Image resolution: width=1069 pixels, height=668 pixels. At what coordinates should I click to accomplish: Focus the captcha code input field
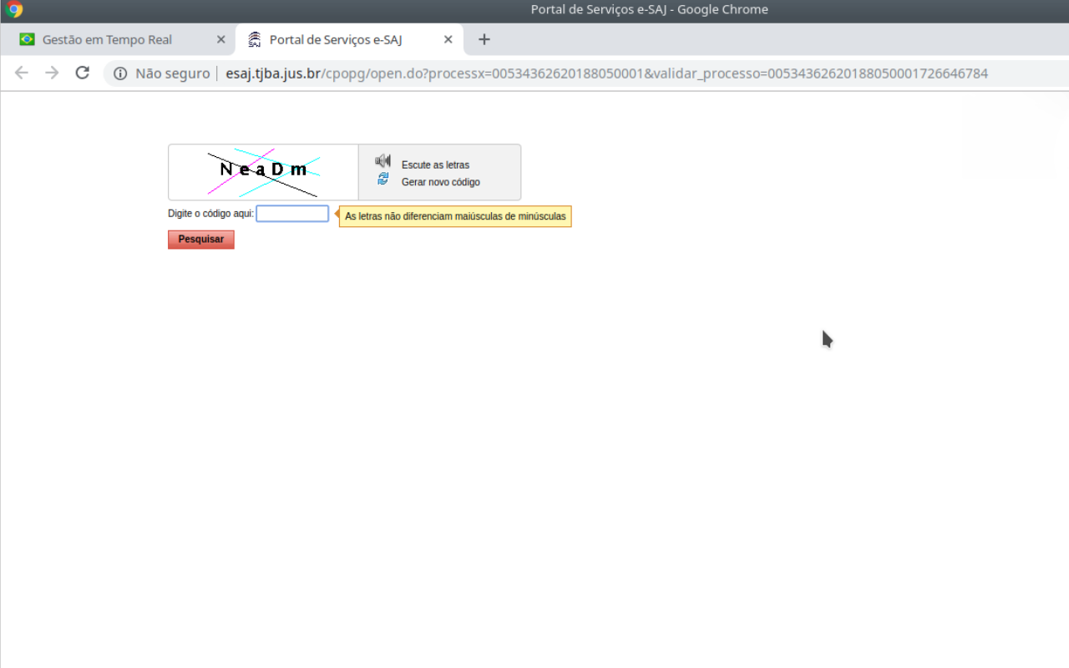tap(292, 214)
